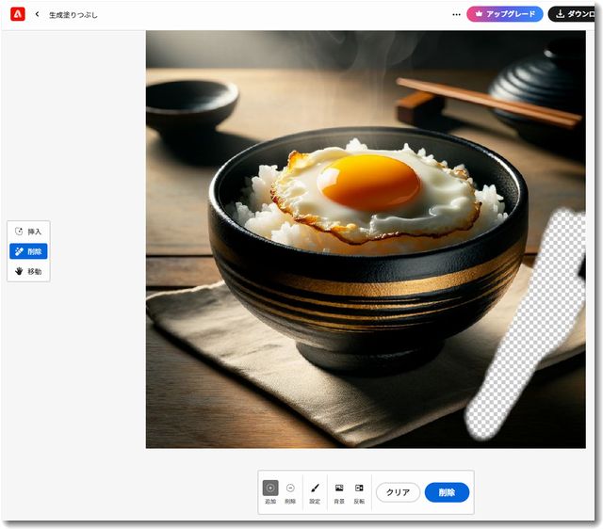603x529 pixels.
Task: Click the small empty bowl in the photo
Action: click(x=191, y=101)
